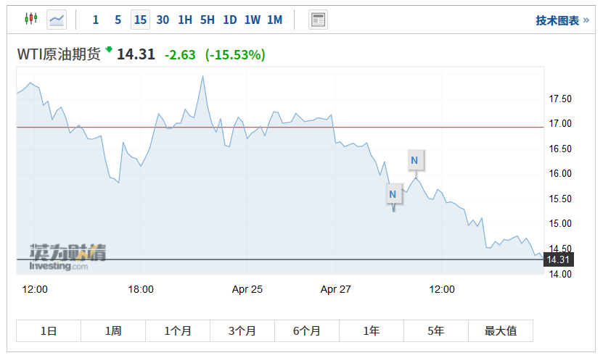Select the 1个月 time range tab
The image size is (603, 358).
pyautogui.click(x=178, y=330)
